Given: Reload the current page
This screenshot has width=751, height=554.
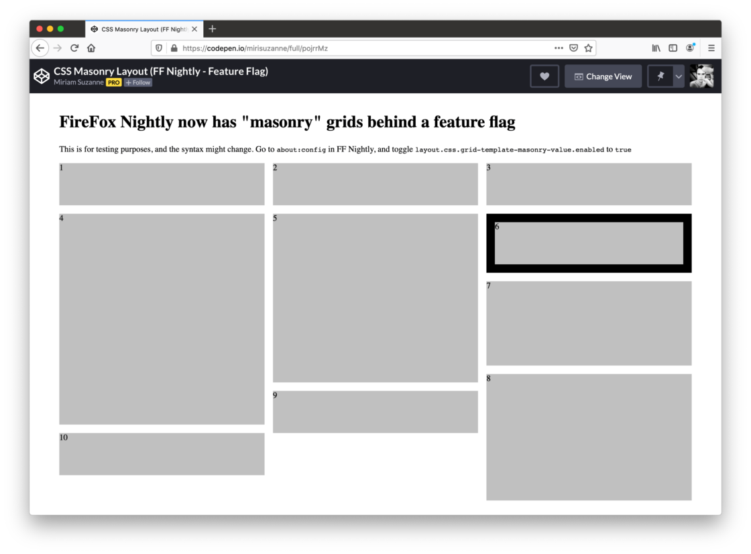Looking at the screenshot, I should pos(74,48).
